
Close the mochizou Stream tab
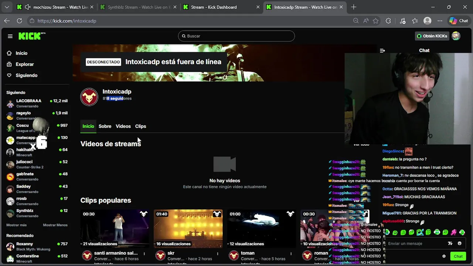pos(92,7)
